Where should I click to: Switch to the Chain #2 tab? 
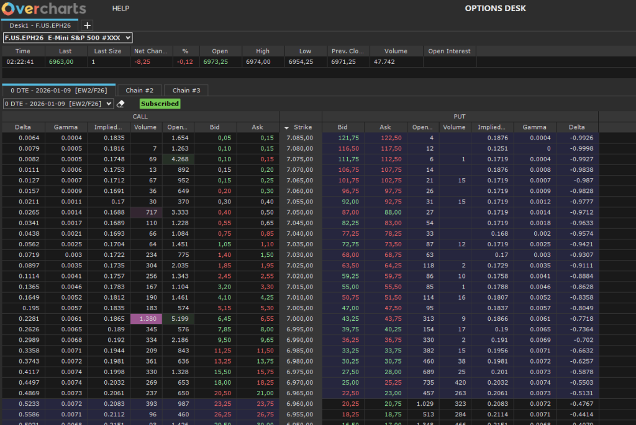139,91
